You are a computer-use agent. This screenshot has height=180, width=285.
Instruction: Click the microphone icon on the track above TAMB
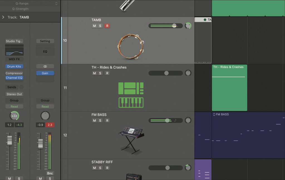pyautogui.click(x=127, y=6)
